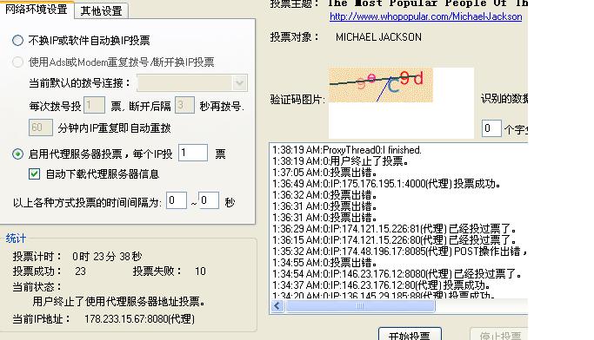
Task: Click the 60 分钟内IP重复 input field
Action: pyautogui.click(x=41, y=127)
